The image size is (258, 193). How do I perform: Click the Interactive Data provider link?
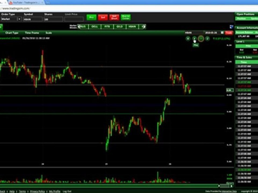[229, 191]
